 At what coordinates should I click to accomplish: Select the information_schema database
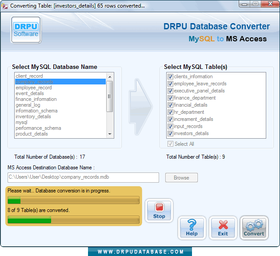tap(60, 111)
